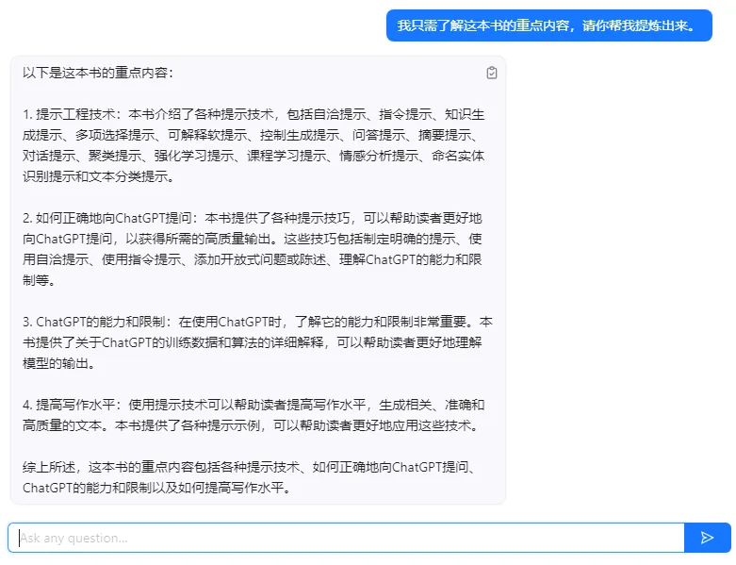Click the paragraph starting '3. ChatGPT的能力和限制'
The width and height of the screenshot is (736, 565).
coord(257,342)
